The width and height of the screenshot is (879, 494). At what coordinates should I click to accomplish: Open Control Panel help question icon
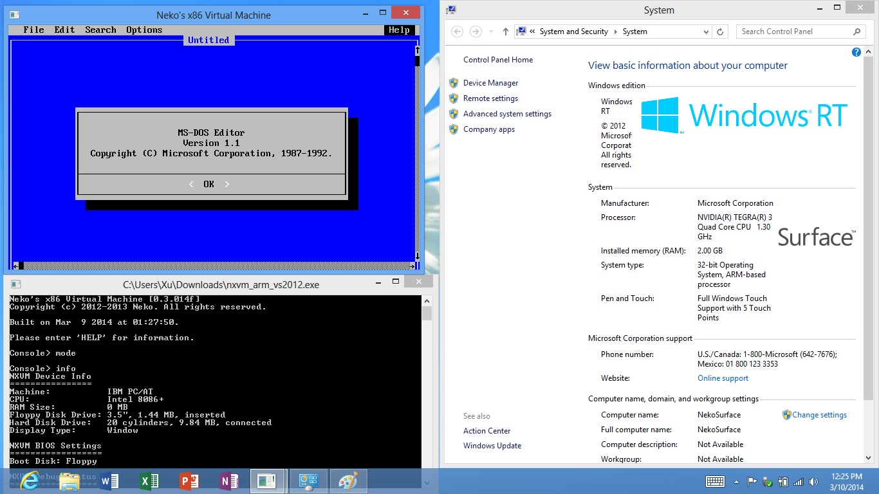pos(856,52)
